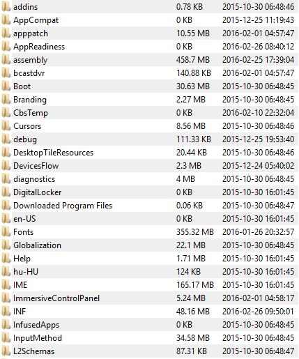Click the Downloaded Program Files folder icon
Viewport: 299px width, 359px height.
coord(6,206)
